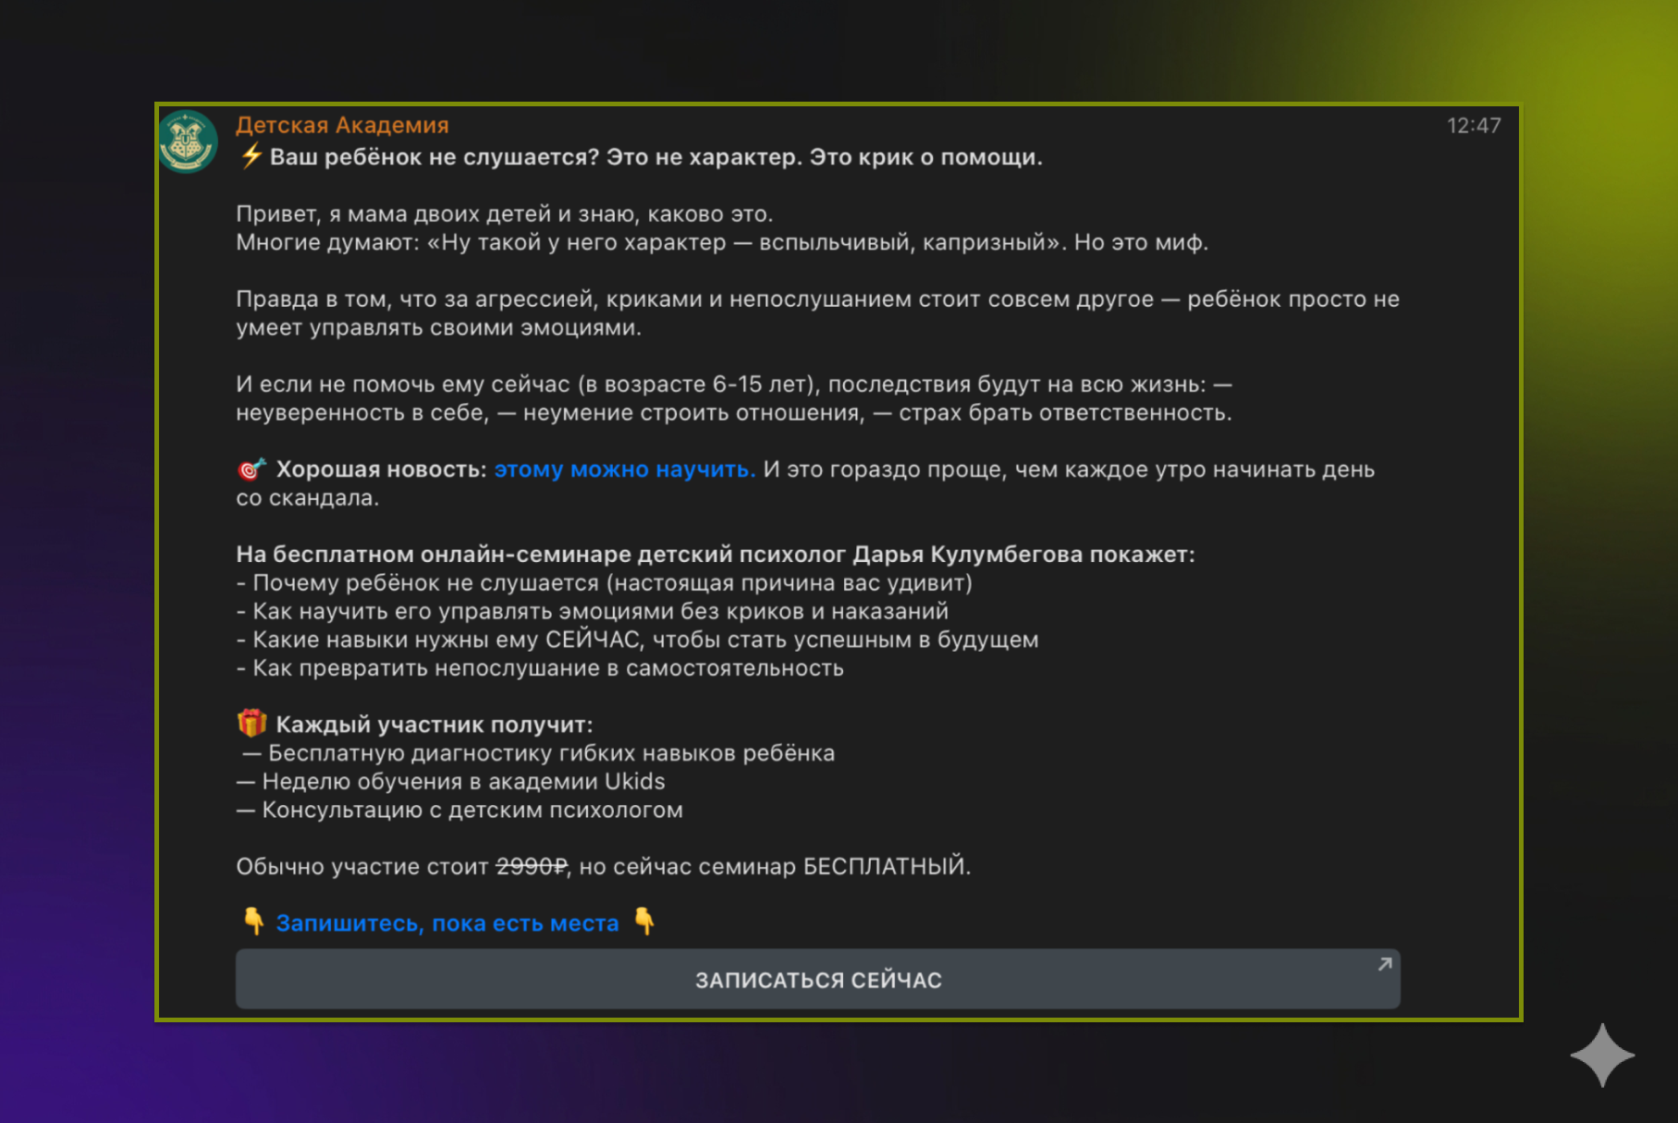This screenshot has width=1678, height=1123.
Task: Click the "Хорошая новость:" bold text
Action: click(x=381, y=470)
